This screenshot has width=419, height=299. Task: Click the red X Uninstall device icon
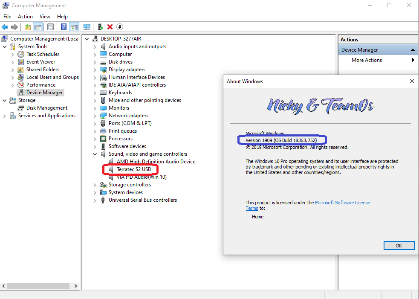(110, 27)
